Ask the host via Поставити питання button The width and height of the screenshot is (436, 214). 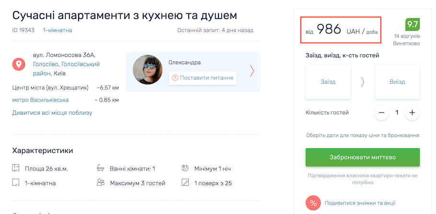coord(203,78)
